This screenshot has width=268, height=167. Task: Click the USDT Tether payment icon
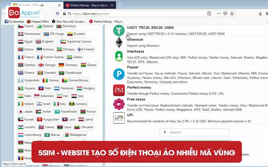tap(119, 30)
